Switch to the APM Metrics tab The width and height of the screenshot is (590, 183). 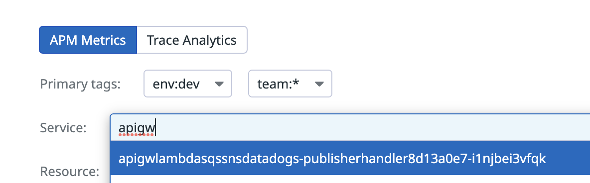coord(88,40)
